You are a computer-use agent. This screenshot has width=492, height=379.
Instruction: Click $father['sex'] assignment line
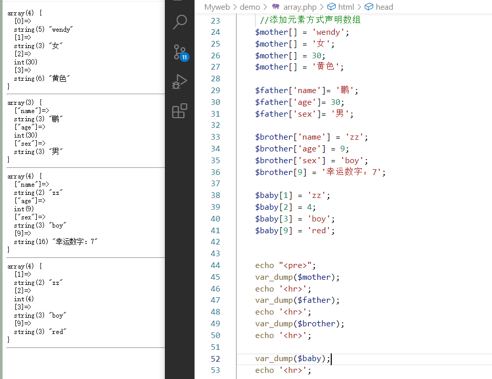click(x=304, y=114)
